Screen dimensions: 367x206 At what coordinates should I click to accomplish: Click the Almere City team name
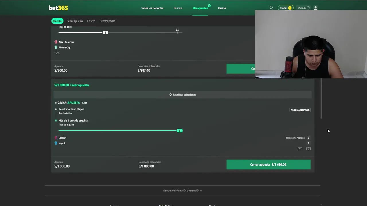(64, 47)
